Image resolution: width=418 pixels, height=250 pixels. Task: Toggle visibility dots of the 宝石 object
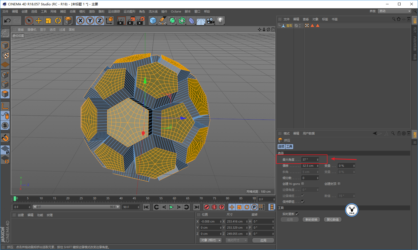tap(300, 26)
